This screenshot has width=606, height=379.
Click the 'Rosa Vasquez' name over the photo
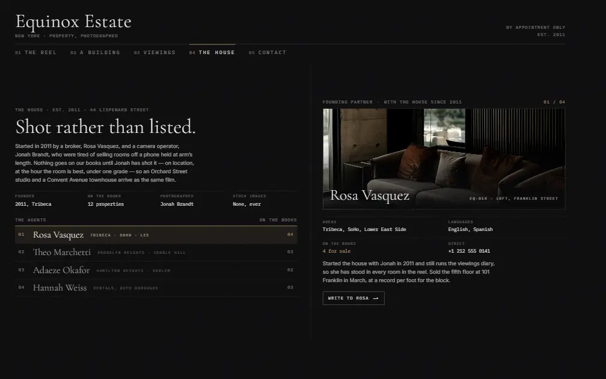point(370,196)
